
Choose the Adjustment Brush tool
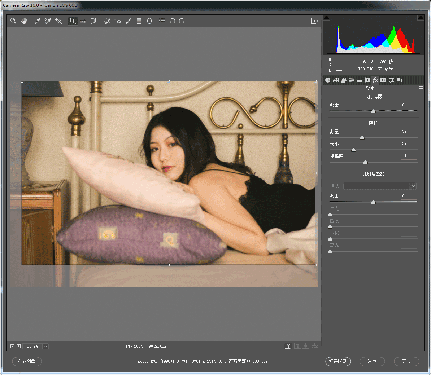128,21
